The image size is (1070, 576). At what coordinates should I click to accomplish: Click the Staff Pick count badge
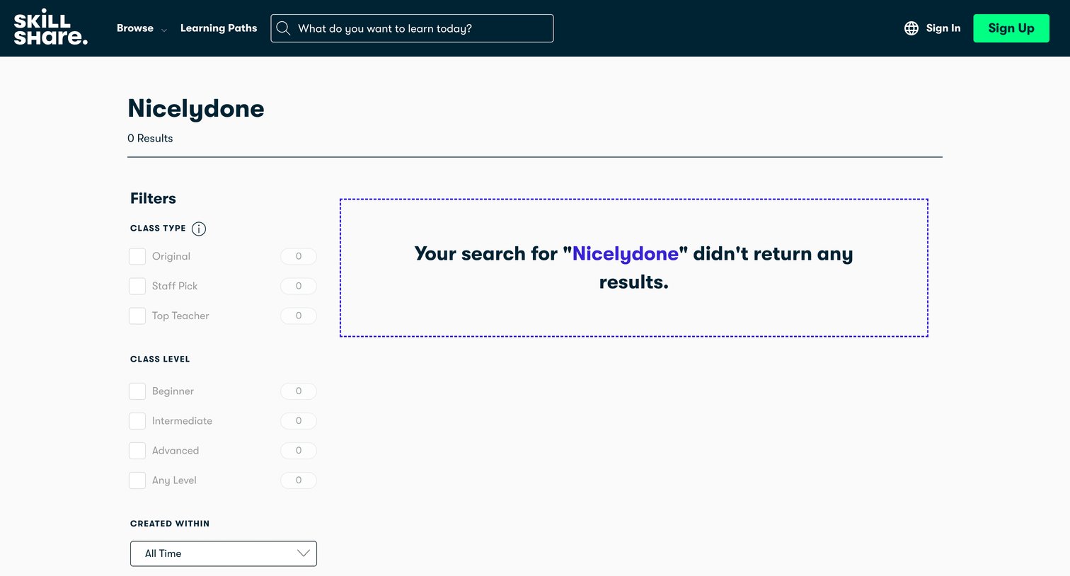tap(299, 286)
